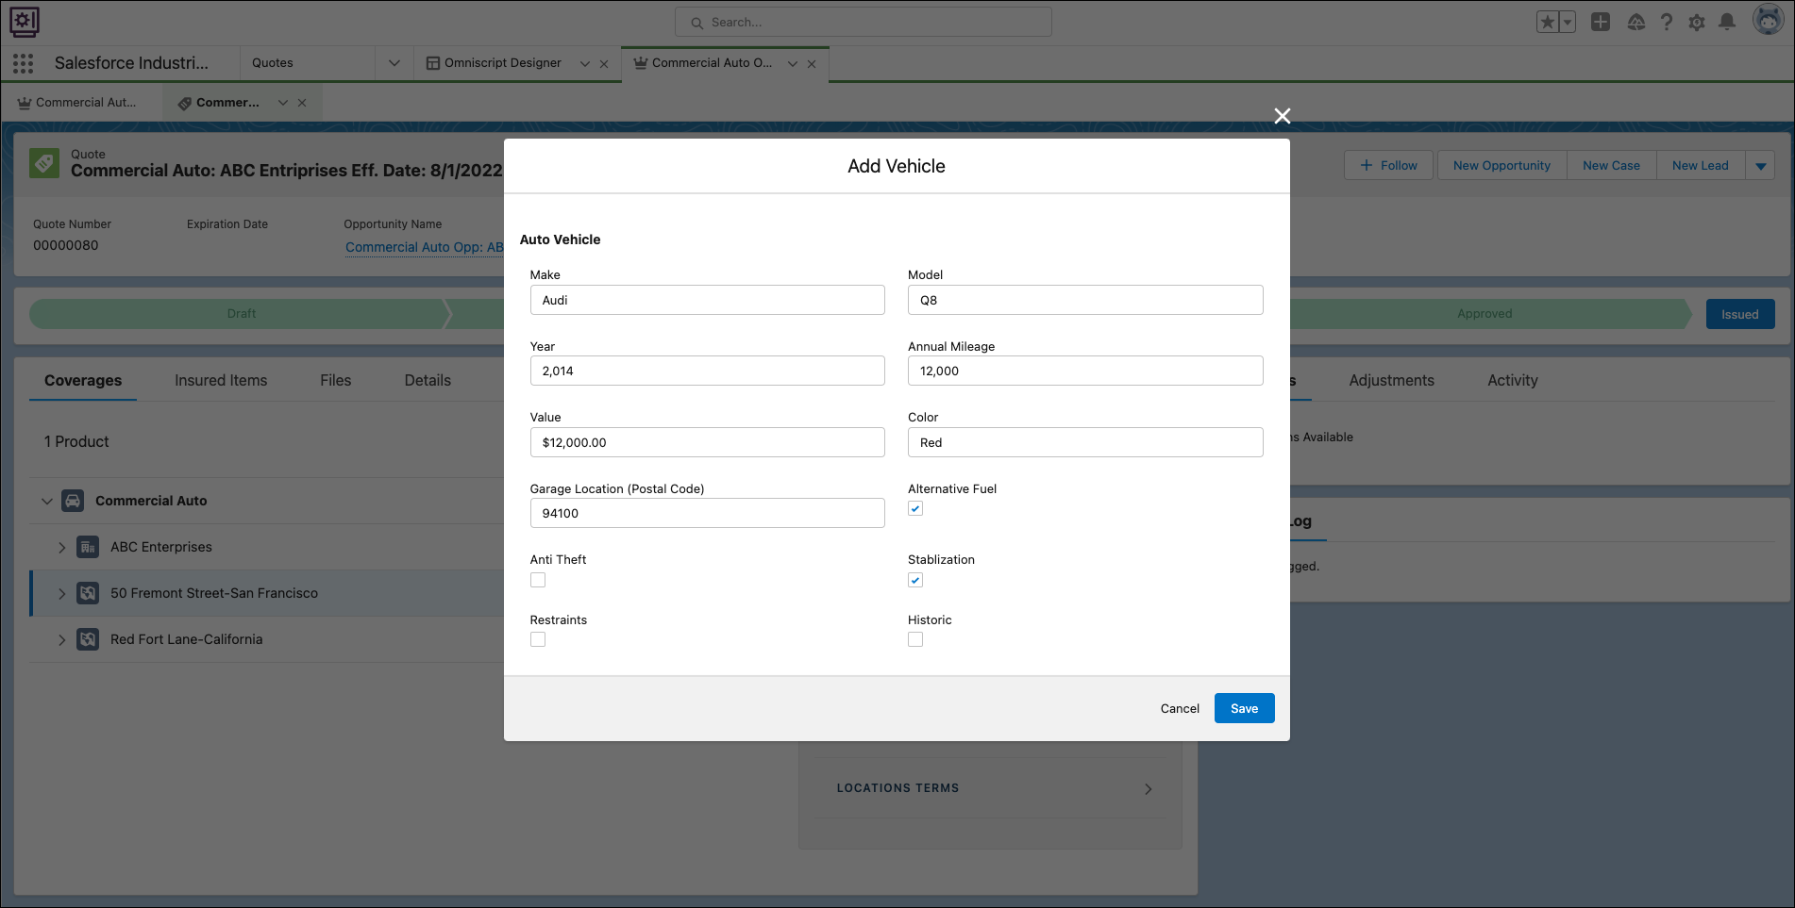Enable the Historic checkbox
1795x908 pixels.
(915, 639)
